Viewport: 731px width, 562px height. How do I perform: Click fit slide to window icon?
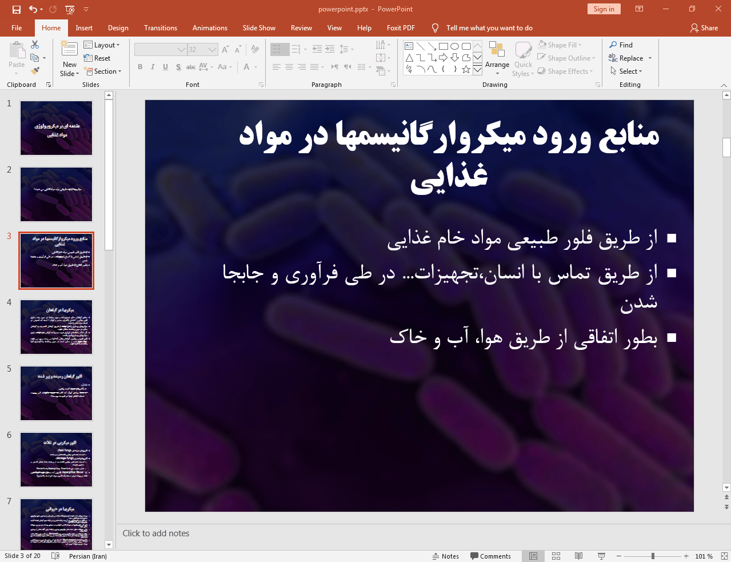724,556
